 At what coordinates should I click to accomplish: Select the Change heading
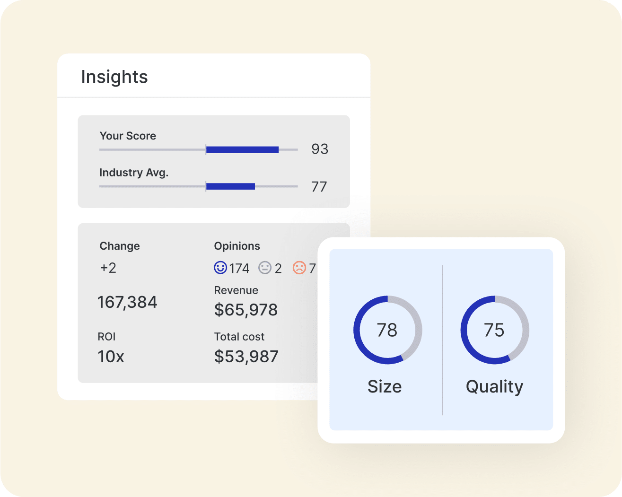click(x=120, y=246)
